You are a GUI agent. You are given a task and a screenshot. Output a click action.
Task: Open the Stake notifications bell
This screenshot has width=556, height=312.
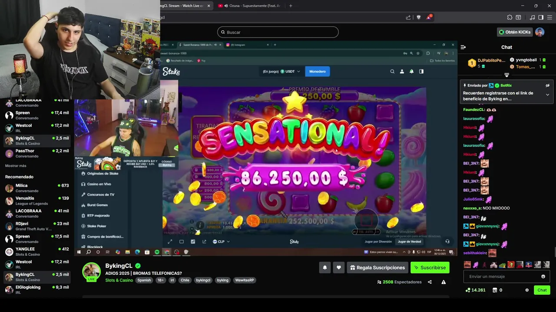[x=411, y=71]
